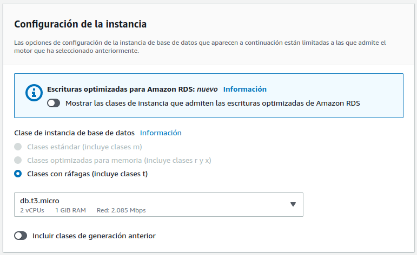
Task: Click the db.t3.micro instance class name
Action: [39, 201]
